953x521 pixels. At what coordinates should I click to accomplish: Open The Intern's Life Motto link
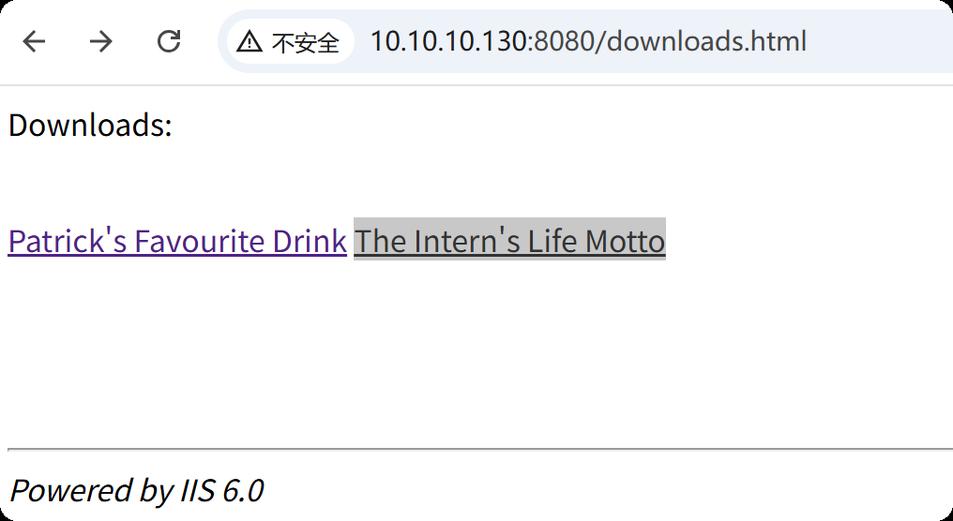click(509, 241)
